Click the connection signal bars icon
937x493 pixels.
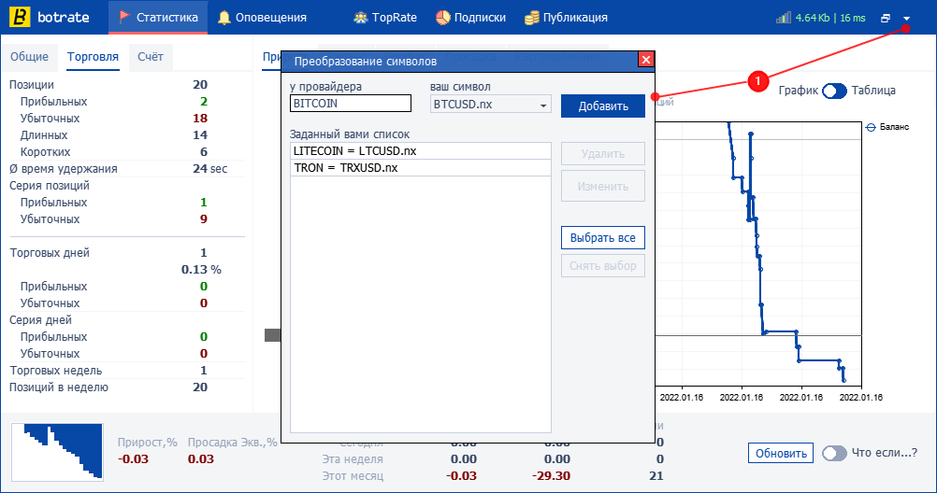[784, 18]
